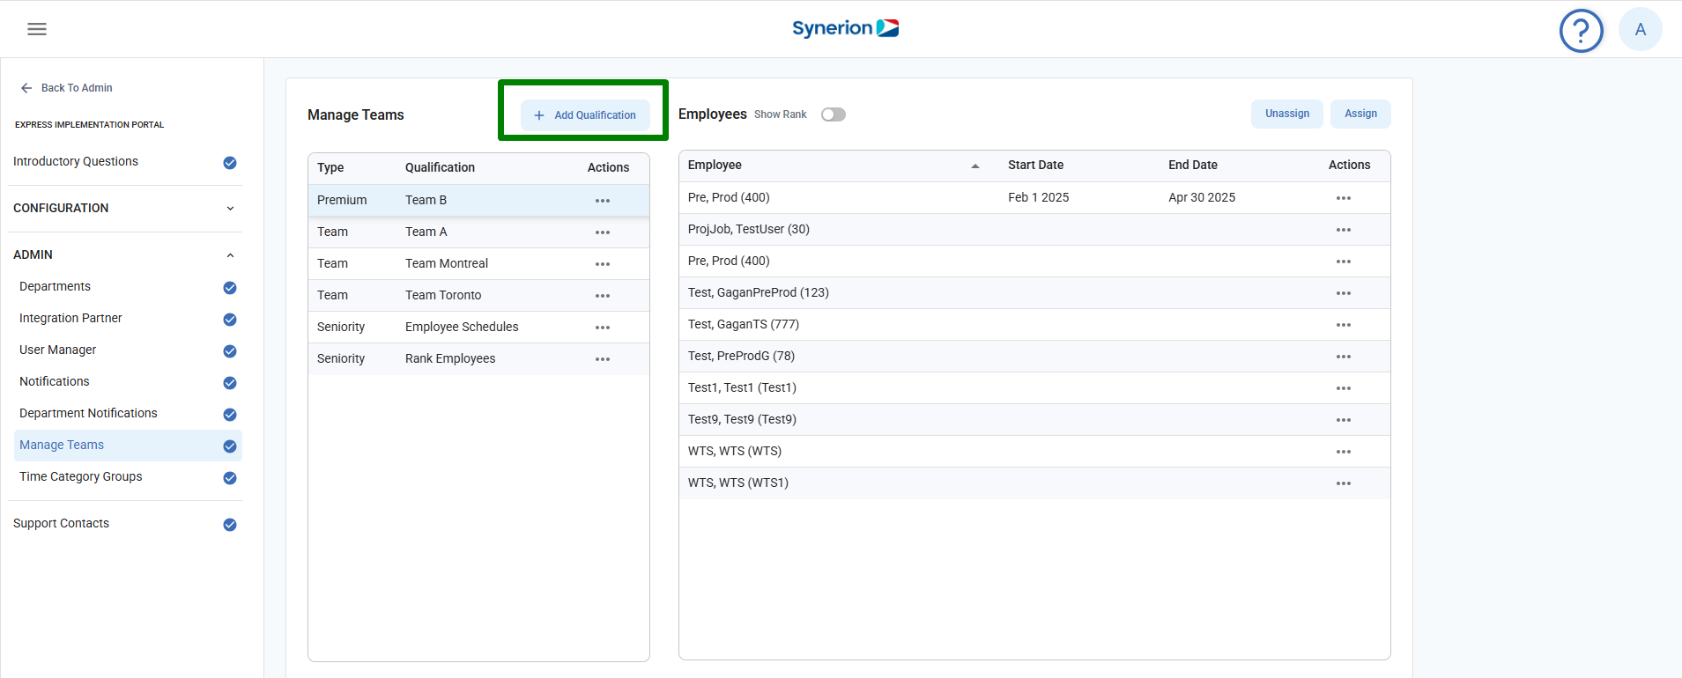This screenshot has height=678, width=1682.
Task: Click Add Qualification button
Action: coord(585,115)
